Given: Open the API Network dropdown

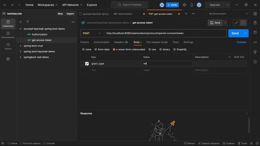Looking at the screenshot, I should pyautogui.click(x=72, y=5).
